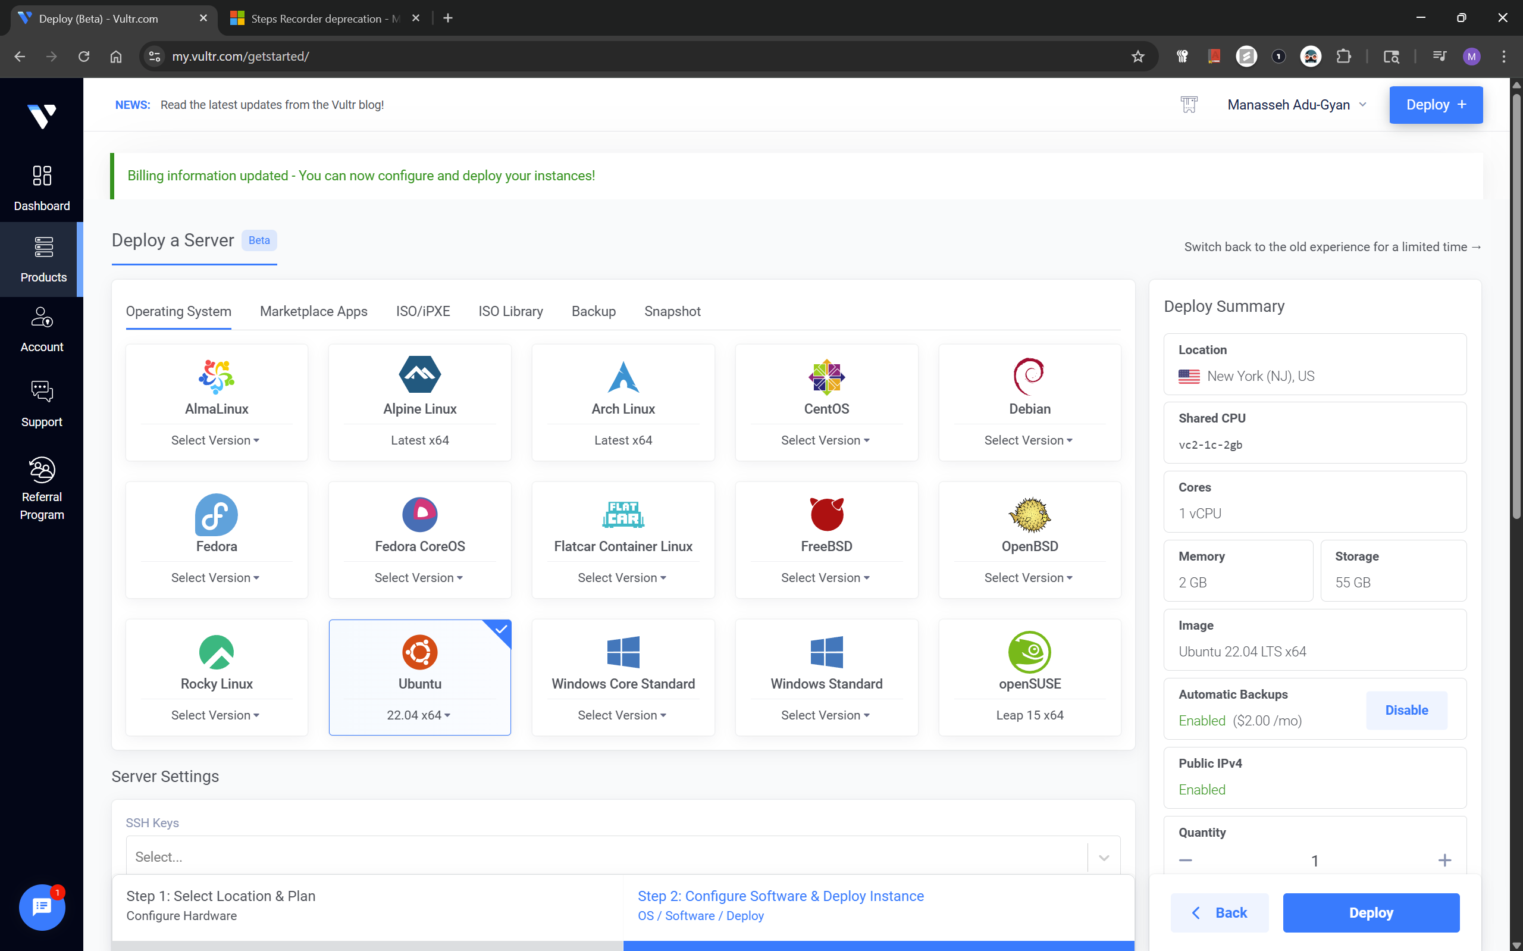
Task: Select the openSUSE chameleon logo
Action: (x=1029, y=652)
